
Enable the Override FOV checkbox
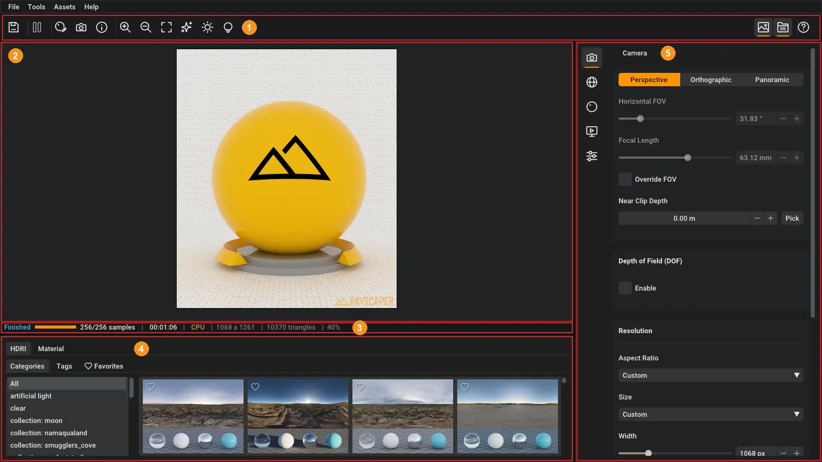pyautogui.click(x=625, y=179)
